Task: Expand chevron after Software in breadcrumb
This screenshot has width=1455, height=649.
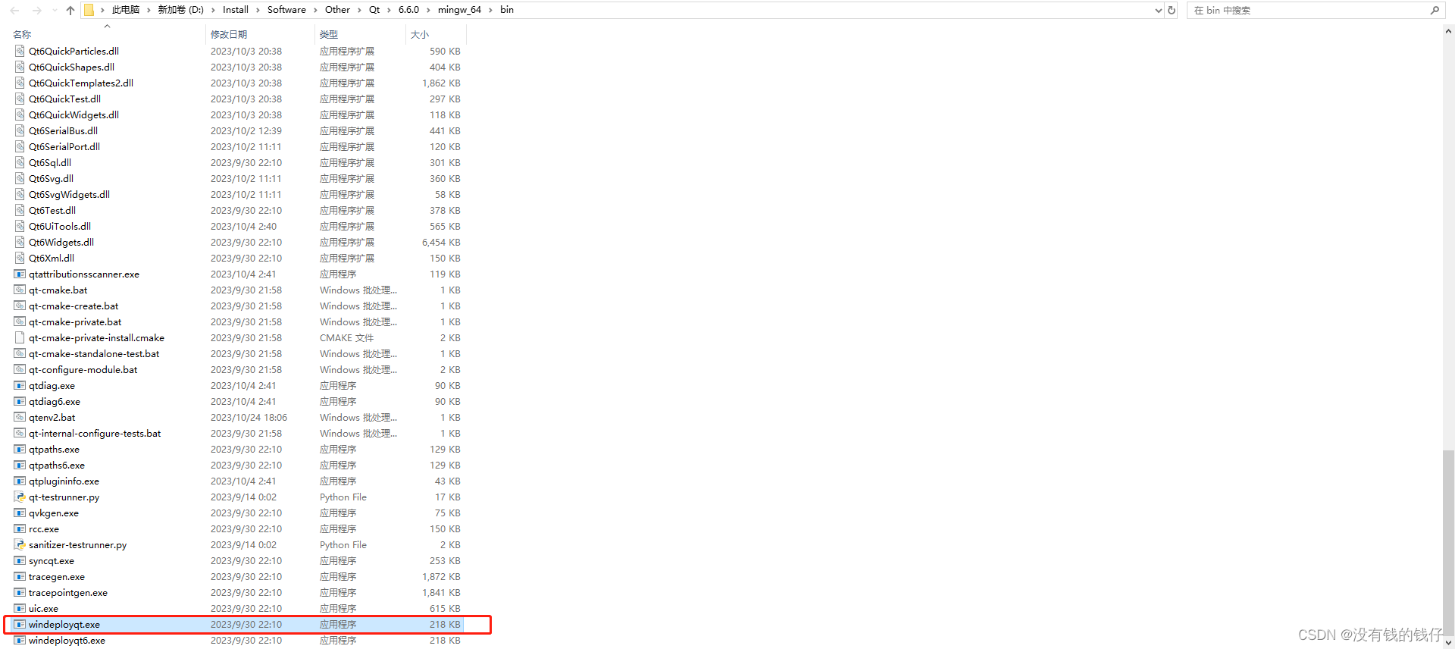Action: [x=315, y=10]
